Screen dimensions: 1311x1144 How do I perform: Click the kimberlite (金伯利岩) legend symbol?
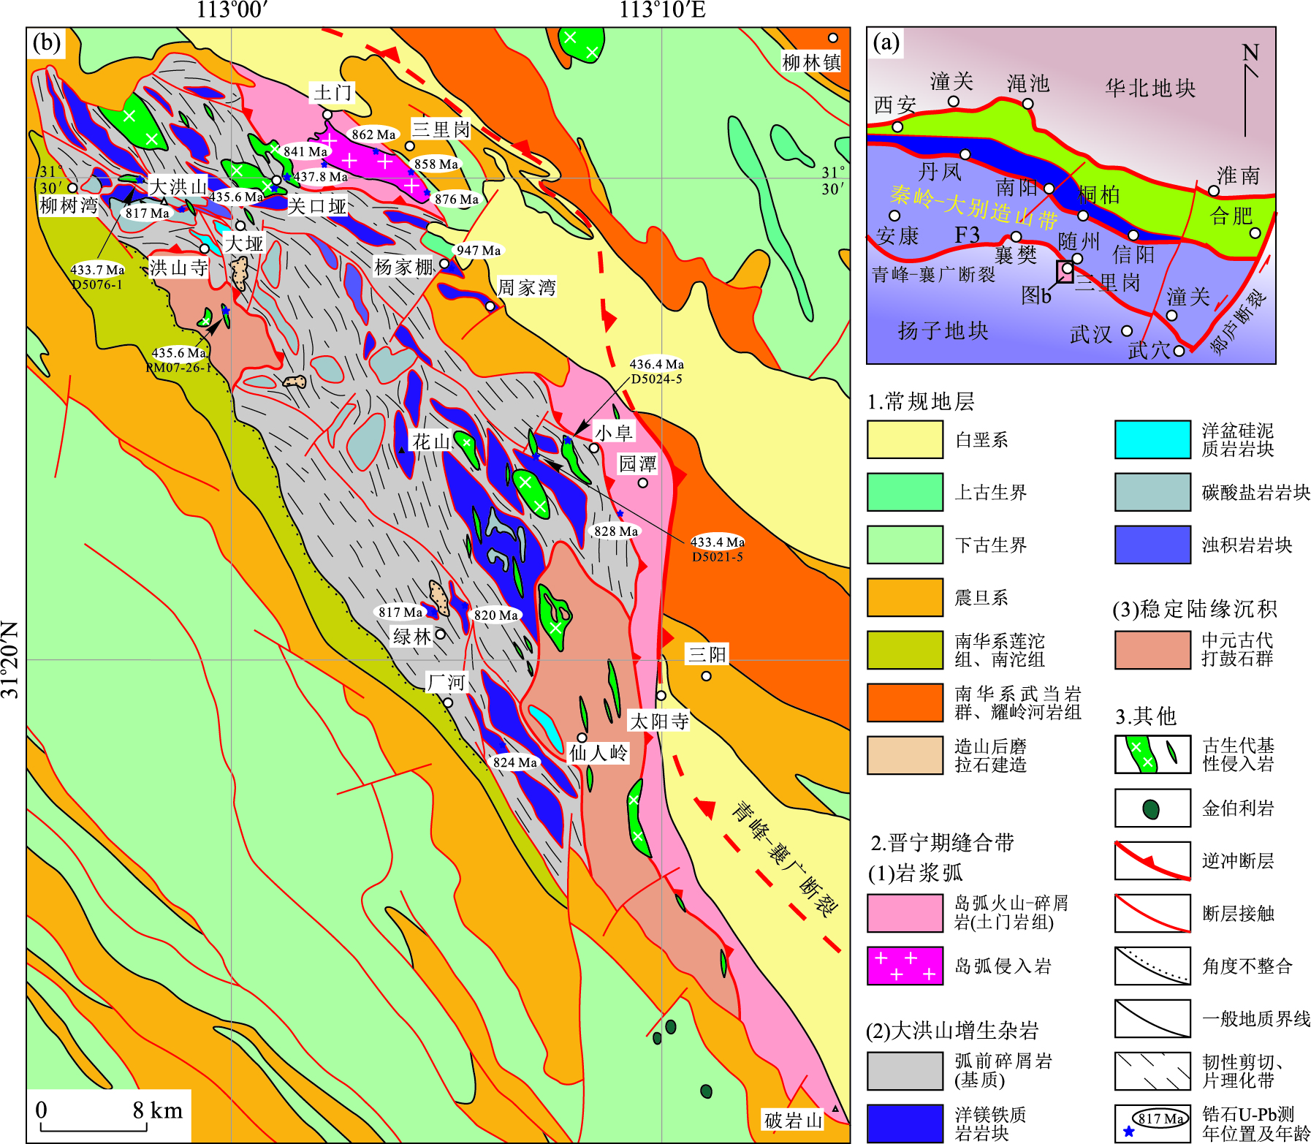tap(1152, 808)
